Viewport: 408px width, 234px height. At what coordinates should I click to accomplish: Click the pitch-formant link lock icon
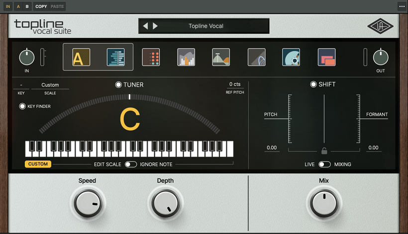pos(324,151)
